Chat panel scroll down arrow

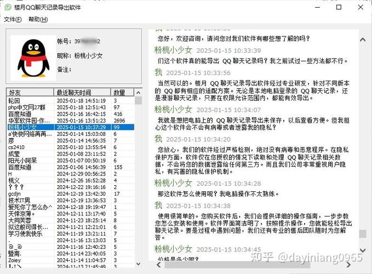click(363, 250)
